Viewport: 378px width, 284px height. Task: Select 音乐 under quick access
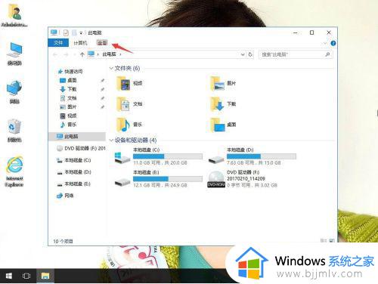pyautogui.click(x=68, y=125)
